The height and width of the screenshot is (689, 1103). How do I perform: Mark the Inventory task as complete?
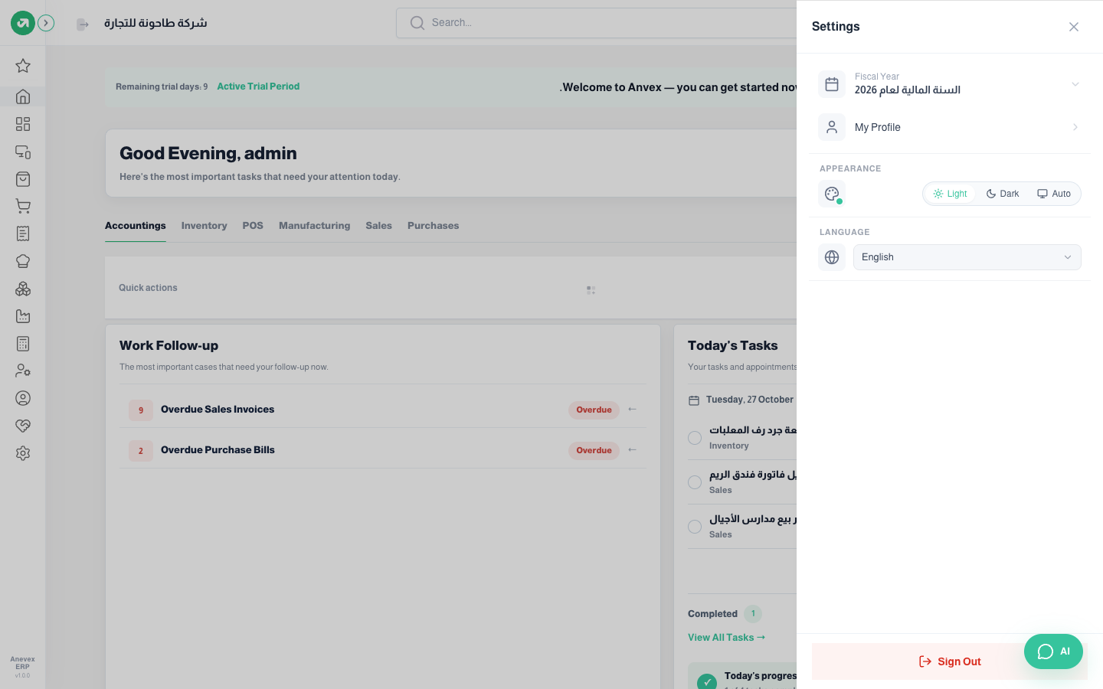coord(695,438)
